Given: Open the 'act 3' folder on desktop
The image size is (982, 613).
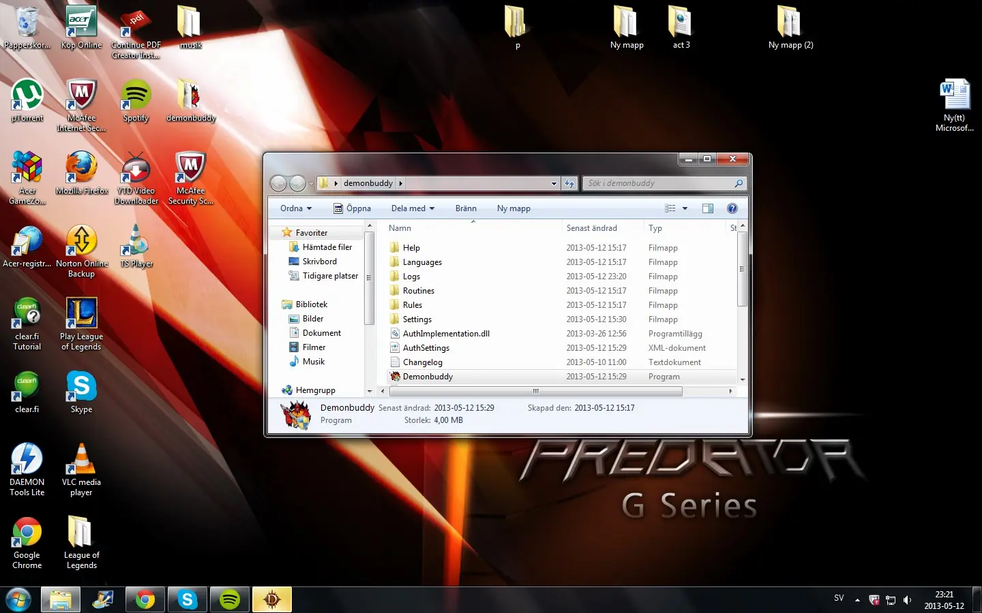Looking at the screenshot, I should [681, 28].
